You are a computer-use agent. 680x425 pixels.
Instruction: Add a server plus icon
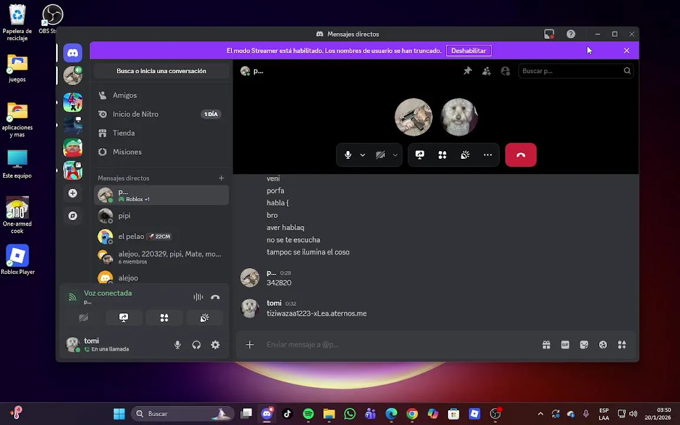tap(73, 194)
